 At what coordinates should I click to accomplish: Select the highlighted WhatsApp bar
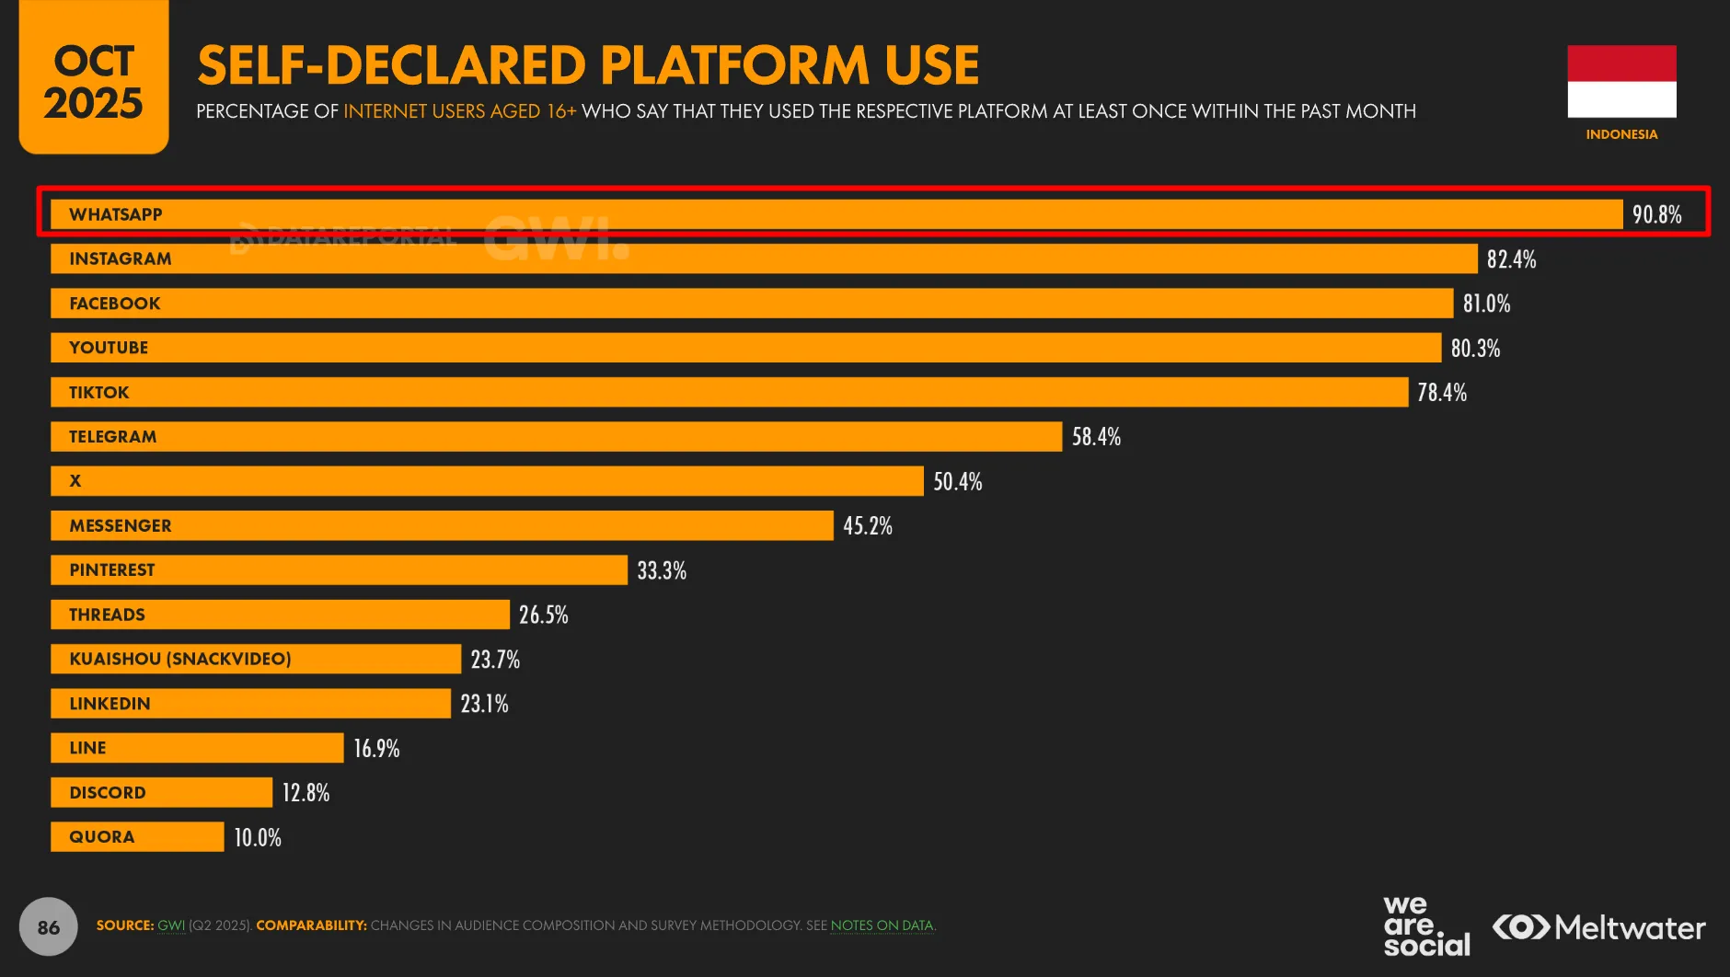tap(836, 214)
